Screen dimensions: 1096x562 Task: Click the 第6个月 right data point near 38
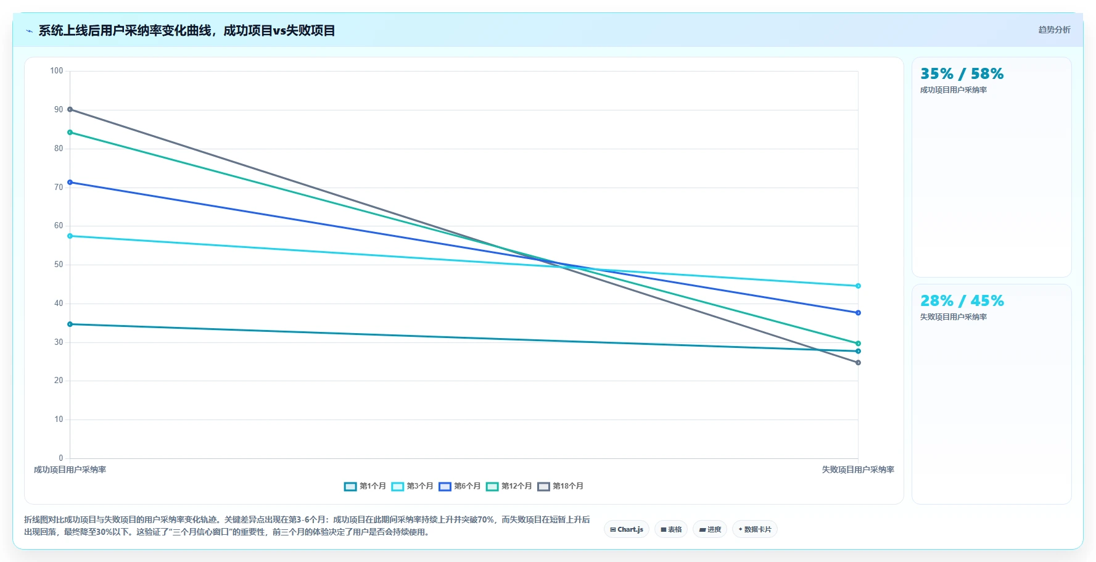point(858,313)
